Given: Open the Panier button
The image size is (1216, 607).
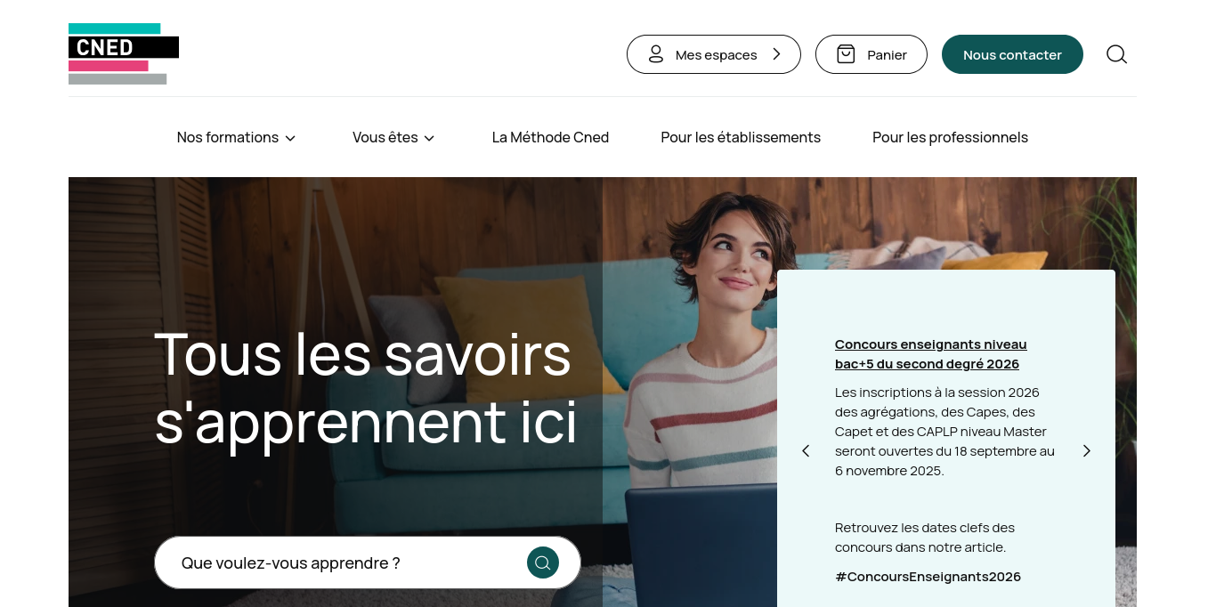Looking at the screenshot, I should [871, 54].
